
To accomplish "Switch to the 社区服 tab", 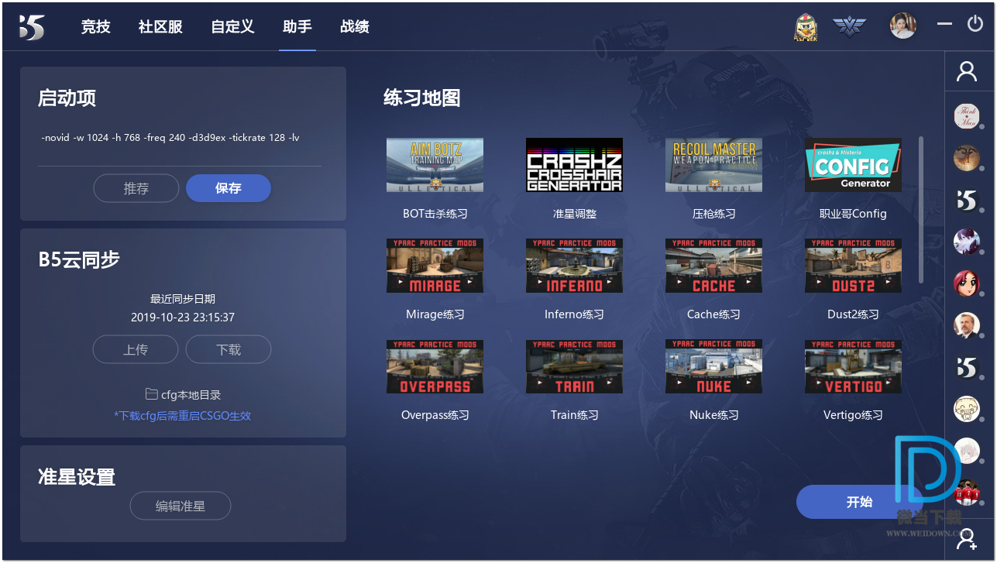I will point(160,27).
